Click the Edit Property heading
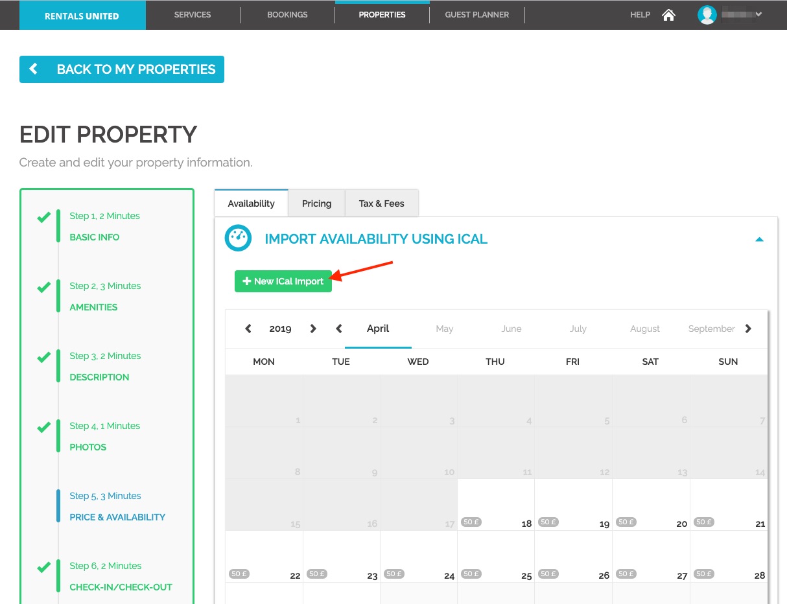 click(108, 135)
